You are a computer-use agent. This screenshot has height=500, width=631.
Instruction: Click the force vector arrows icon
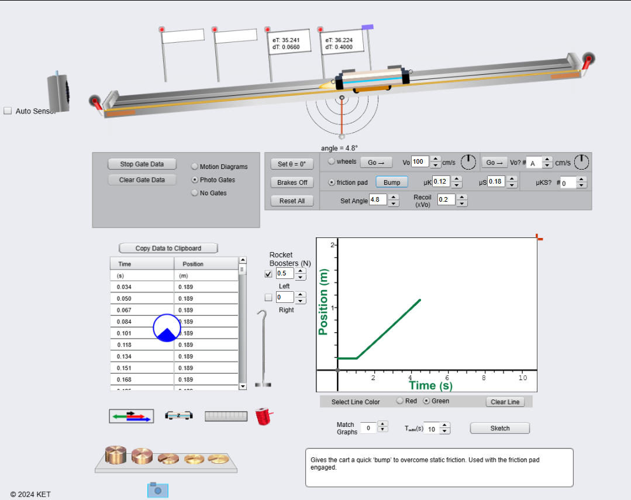pos(132,416)
